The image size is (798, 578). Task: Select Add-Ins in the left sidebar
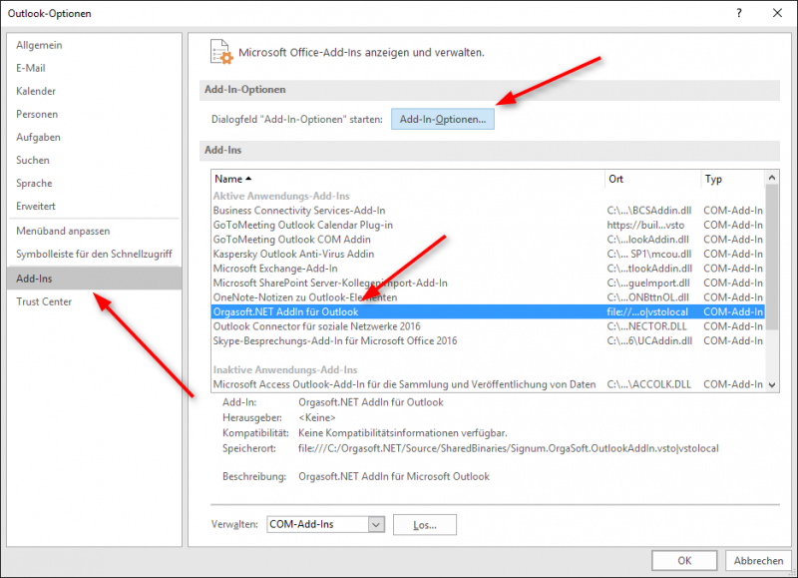coord(94,279)
